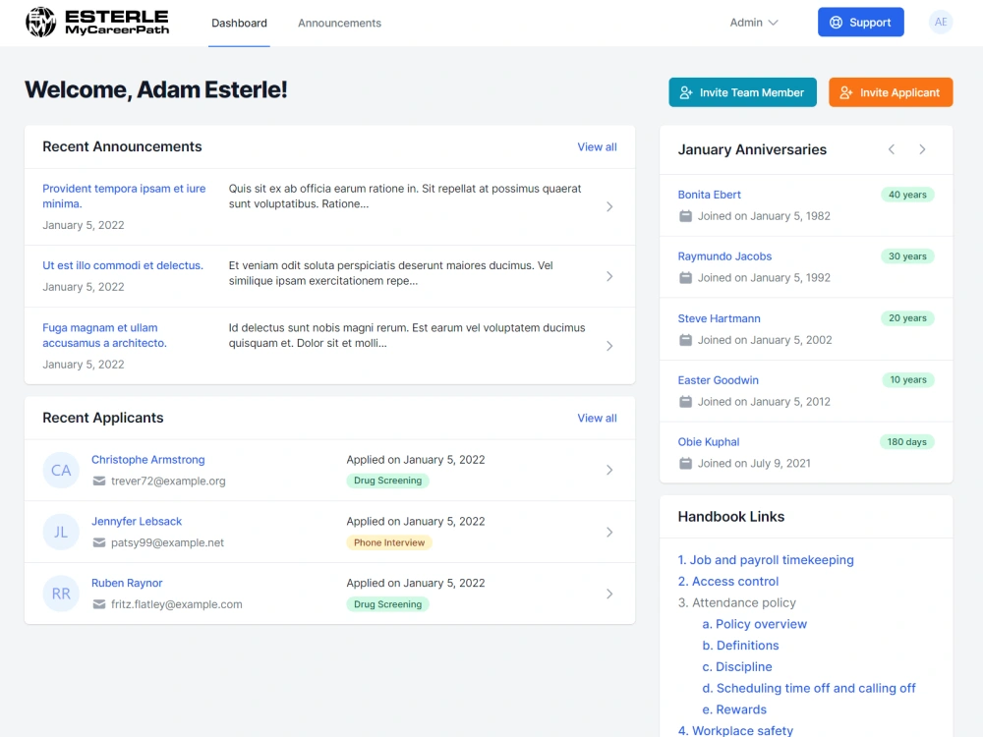983x737 pixels.
Task: Expand the Provident tempora announcement chevron
Action: (x=609, y=206)
